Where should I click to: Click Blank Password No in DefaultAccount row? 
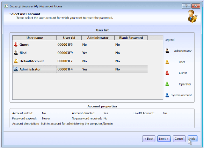pyautogui.click(x=118, y=61)
